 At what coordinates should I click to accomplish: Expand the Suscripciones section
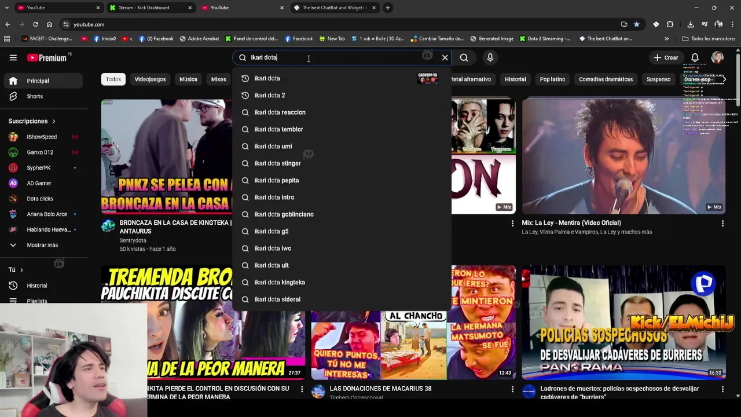tap(32, 121)
